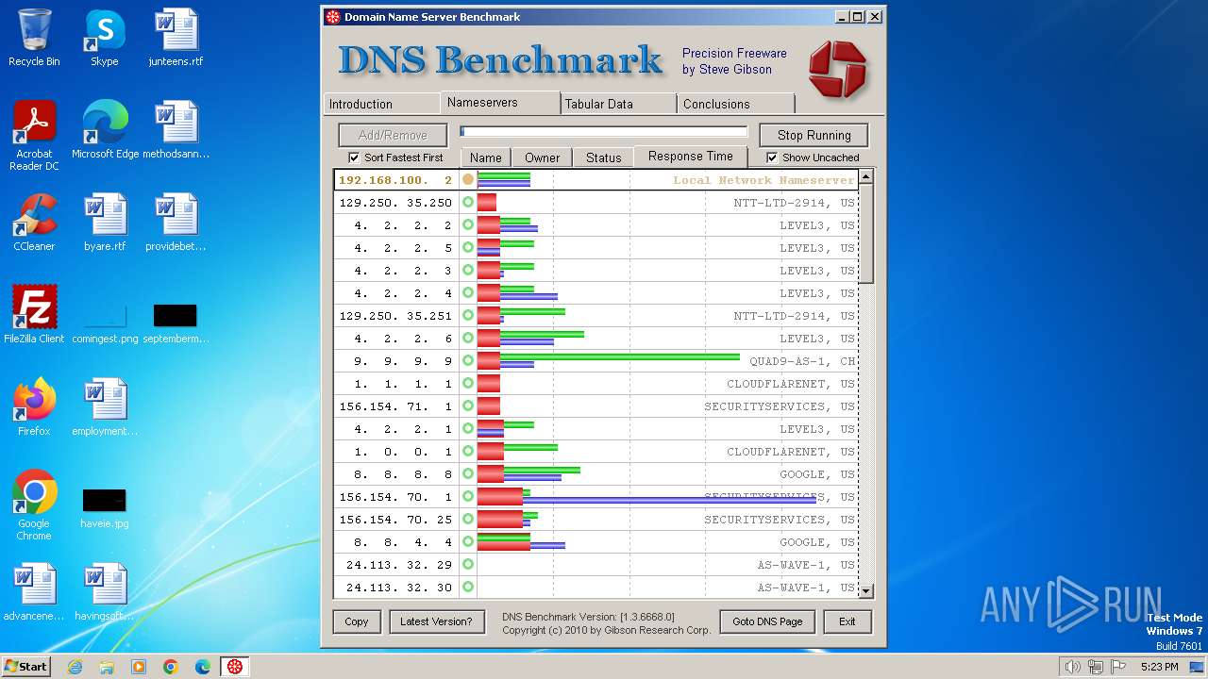Image resolution: width=1208 pixels, height=679 pixels.
Task: Select the 156.154.70.25 row
Action: click(596, 520)
